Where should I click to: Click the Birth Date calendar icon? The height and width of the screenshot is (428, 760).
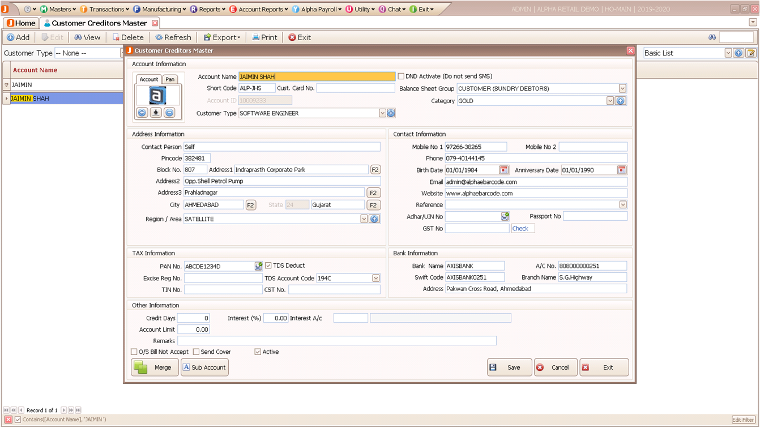coord(503,170)
